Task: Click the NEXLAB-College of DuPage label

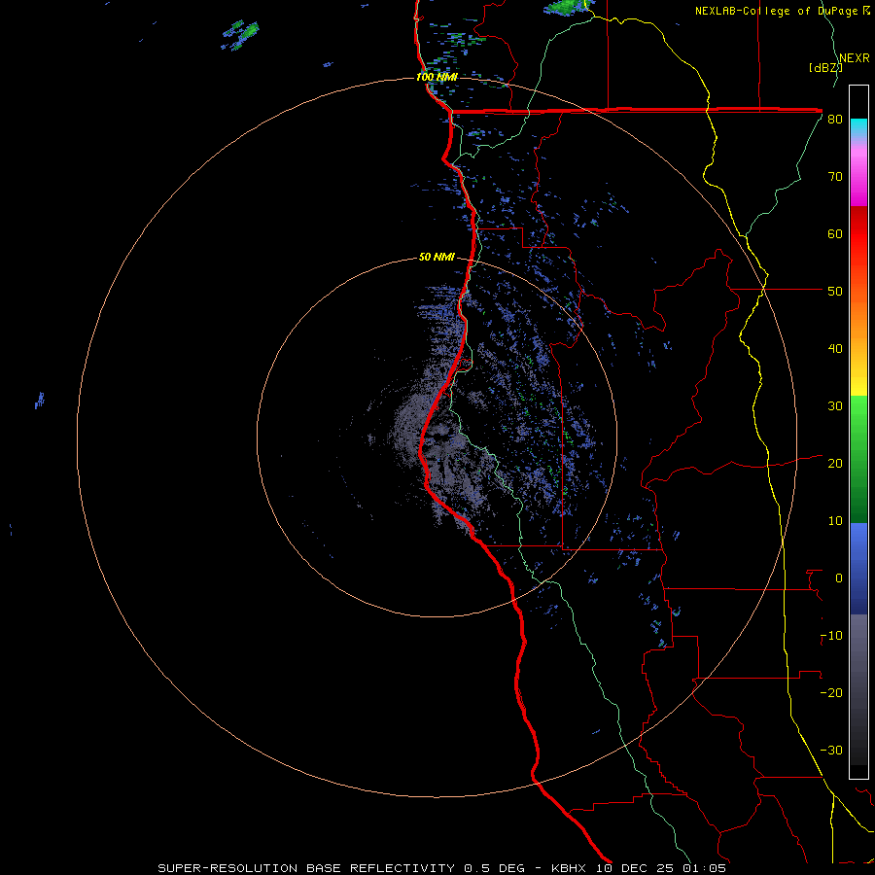Action: click(x=782, y=11)
